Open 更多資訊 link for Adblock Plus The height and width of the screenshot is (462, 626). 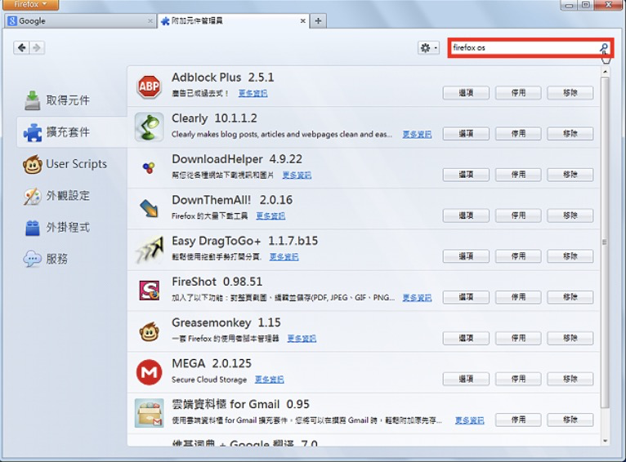coord(253,93)
